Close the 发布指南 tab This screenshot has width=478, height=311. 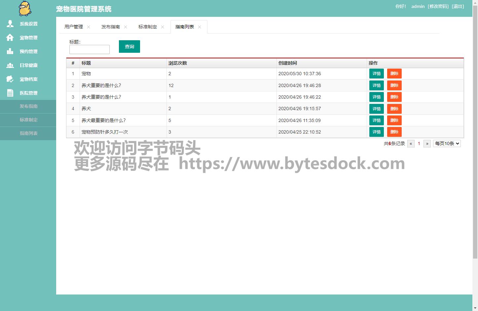point(126,27)
